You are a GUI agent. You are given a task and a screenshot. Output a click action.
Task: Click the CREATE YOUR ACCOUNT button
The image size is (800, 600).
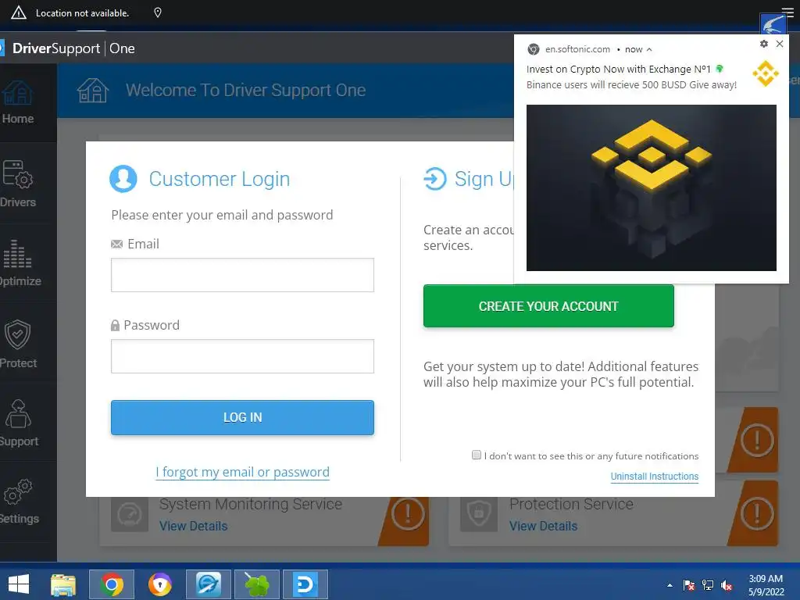pyautogui.click(x=548, y=306)
